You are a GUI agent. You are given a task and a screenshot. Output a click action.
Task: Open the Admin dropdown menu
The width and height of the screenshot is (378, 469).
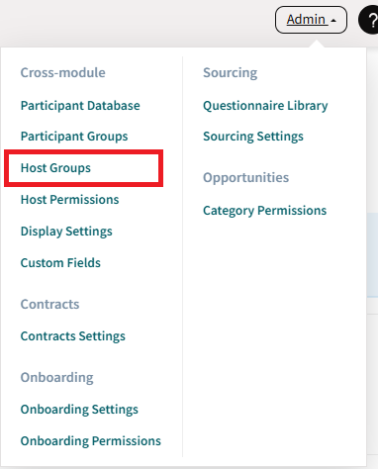(x=311, y=20)
